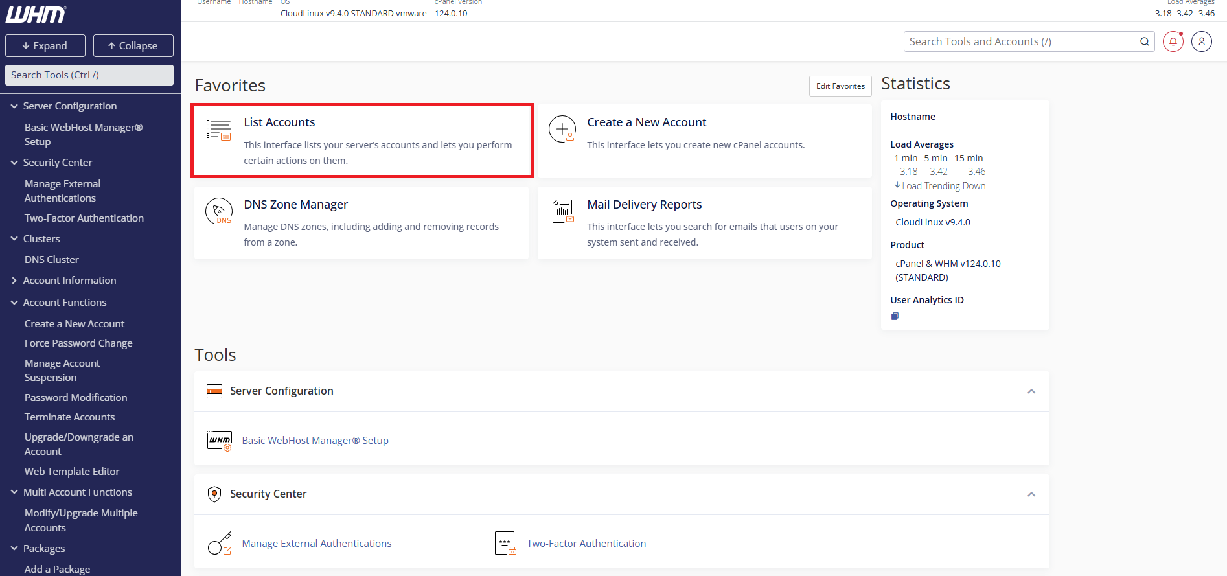Screen dimensions: 1227x576
Task: Click the List Accounts icon
Action: click(x=218, y=130)
